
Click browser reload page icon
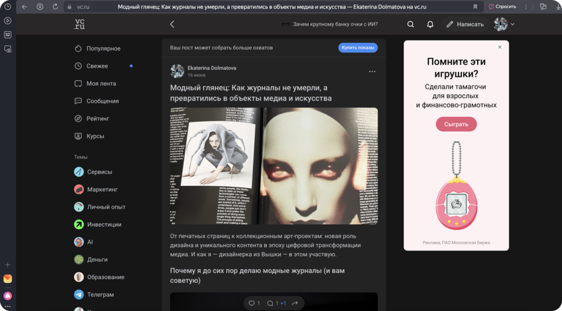[x=55, y=7]
